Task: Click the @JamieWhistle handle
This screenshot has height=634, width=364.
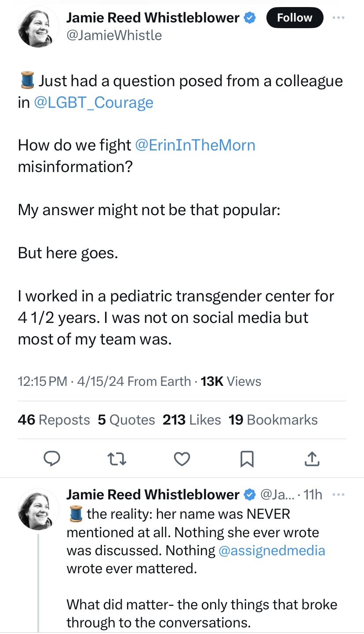Action: [114, 35]
